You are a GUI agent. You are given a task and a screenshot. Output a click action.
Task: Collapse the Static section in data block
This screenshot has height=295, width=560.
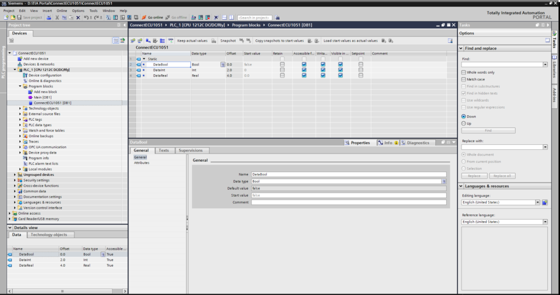click(144, 59)
